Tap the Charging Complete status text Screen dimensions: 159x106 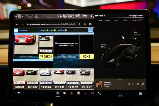[136, 16]
